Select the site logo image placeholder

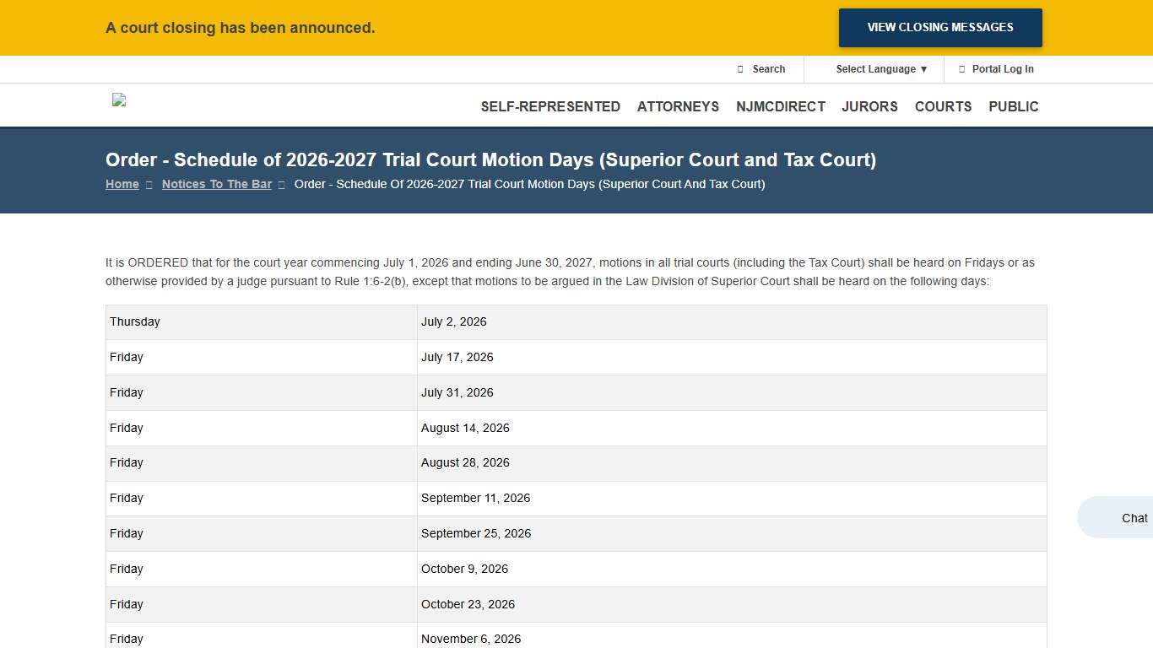tap(118, 100)
